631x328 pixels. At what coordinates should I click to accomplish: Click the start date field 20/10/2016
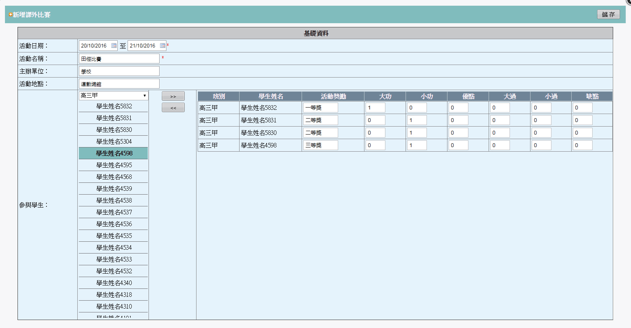click(x=94, y=46)
